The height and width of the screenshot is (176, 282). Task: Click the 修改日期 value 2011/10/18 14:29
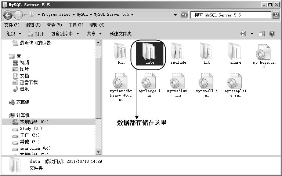[x=84, y=161]
